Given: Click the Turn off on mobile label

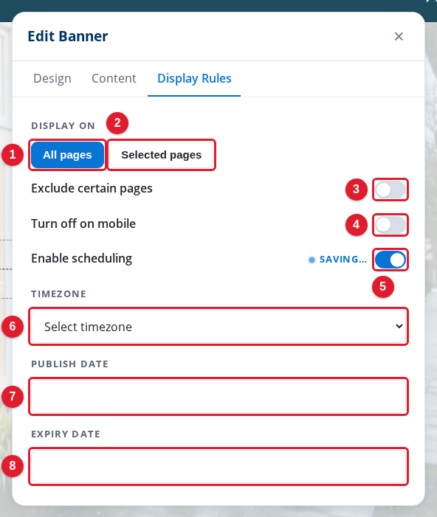Looking at the screenshot, I should click(x=83, y=223).
